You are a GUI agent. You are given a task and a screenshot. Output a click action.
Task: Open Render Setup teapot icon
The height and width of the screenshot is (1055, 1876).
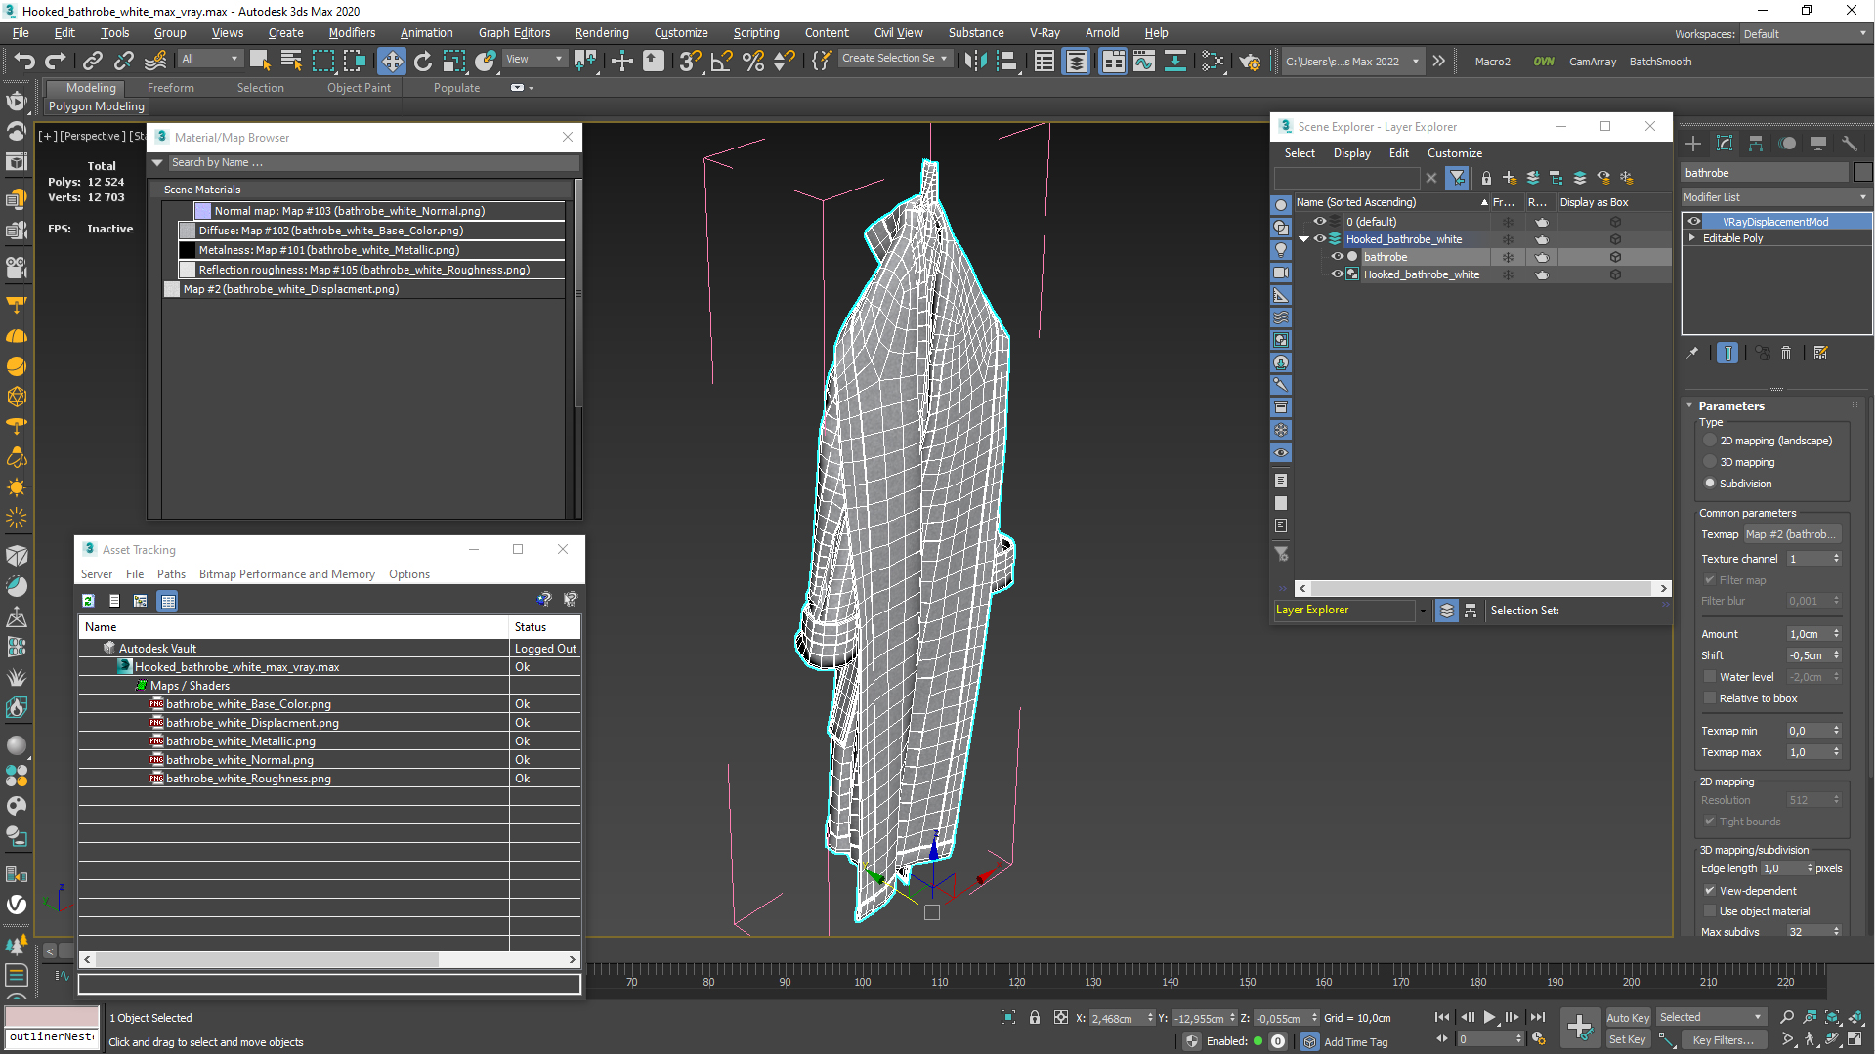point(1250,62)
